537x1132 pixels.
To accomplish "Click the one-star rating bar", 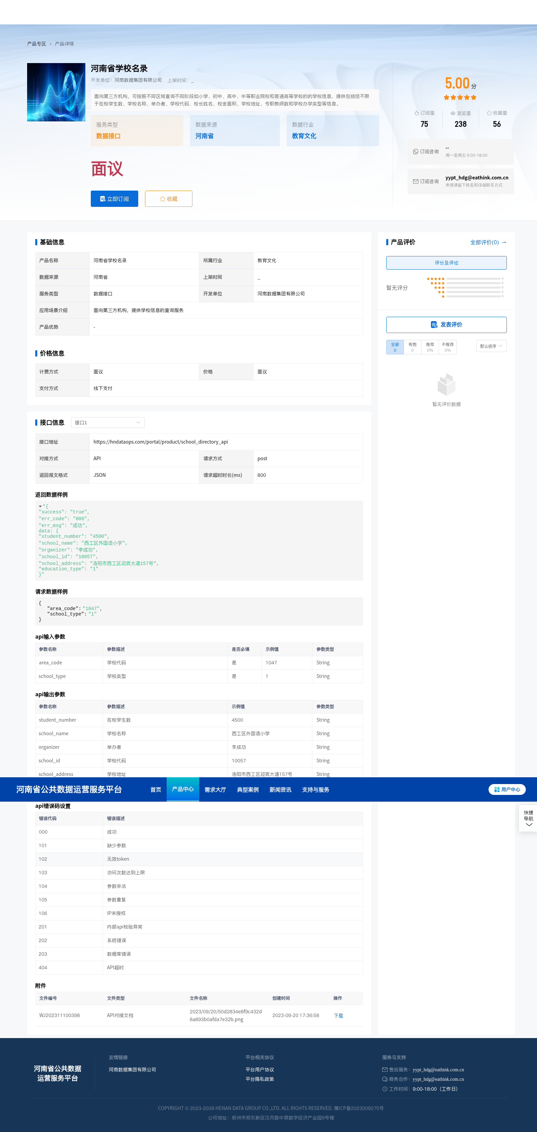I will click(x=473, y=296).
